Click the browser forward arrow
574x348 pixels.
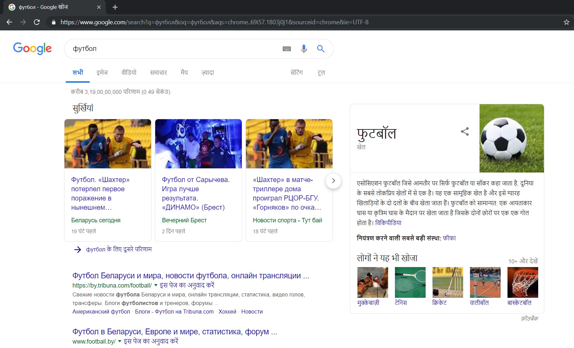point(23,22)
